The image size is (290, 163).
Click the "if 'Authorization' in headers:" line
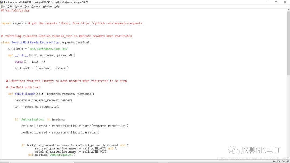coord(40,119)
